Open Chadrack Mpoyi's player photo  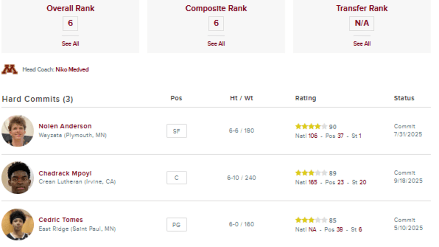tap(18, 178)
